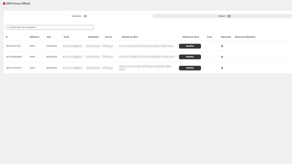Click the Status de l'impression header
The height and width of the screenshot is (164, 292).
pyautogui.click(x=245, y=37)
